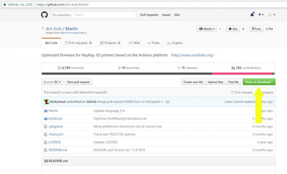The image size is (287, 174).
Task: Open the LICENSE file
Action: tap(55, 142)
